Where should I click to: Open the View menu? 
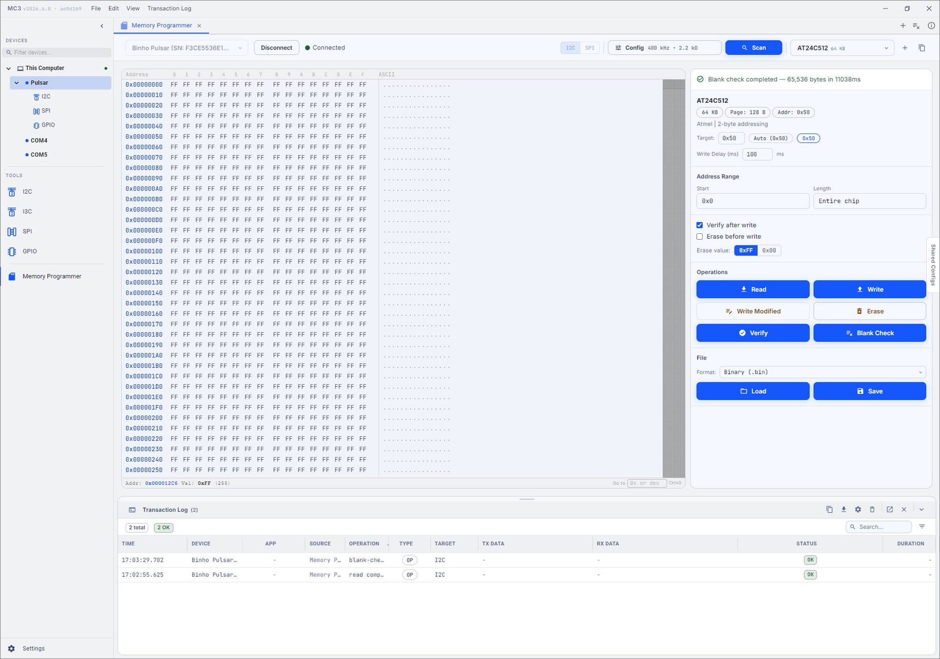pyautogui.click(x=133, y=8)
